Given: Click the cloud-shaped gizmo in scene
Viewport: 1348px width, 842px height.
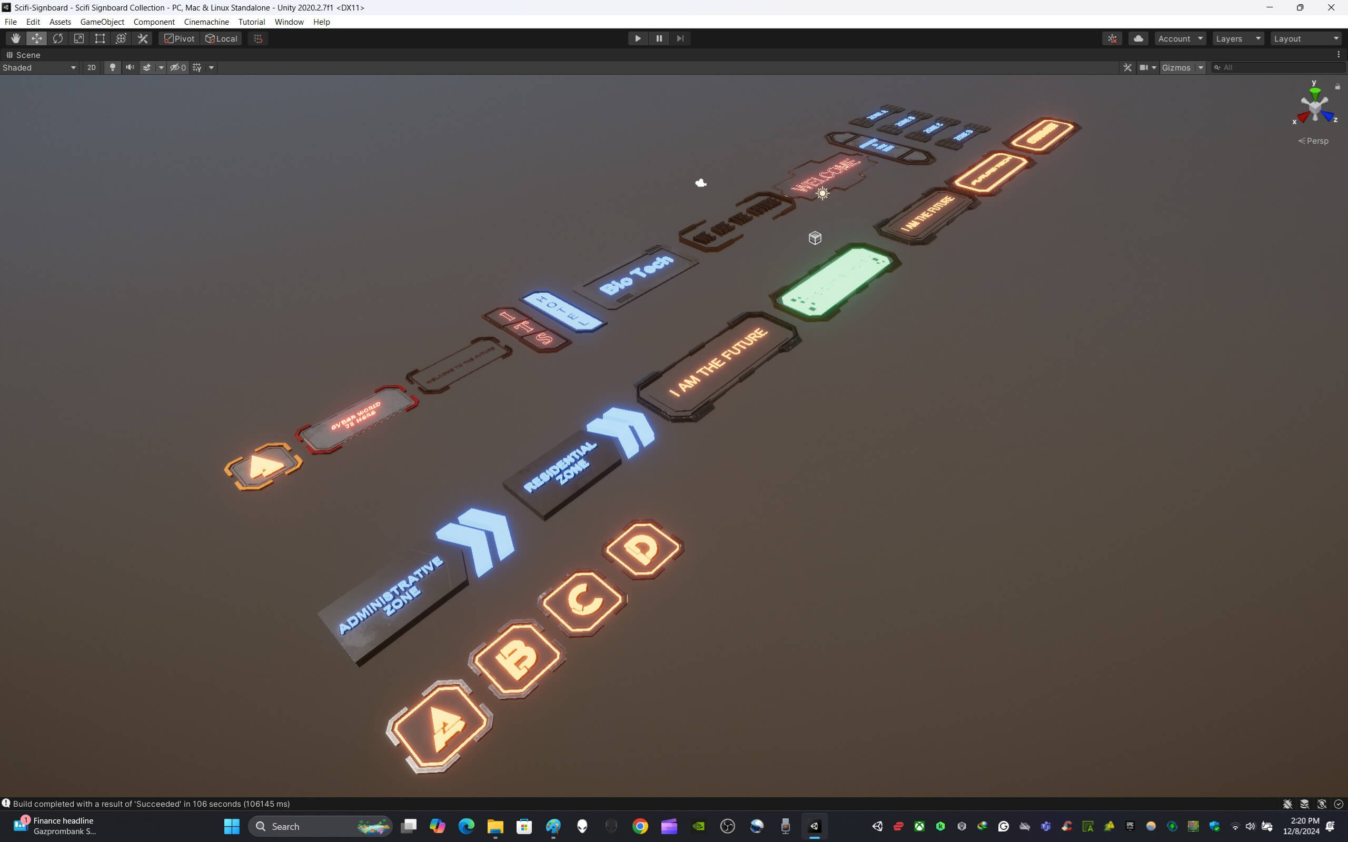Looking at the screenshot, I should pyautogui.click(x=701, y=183).
